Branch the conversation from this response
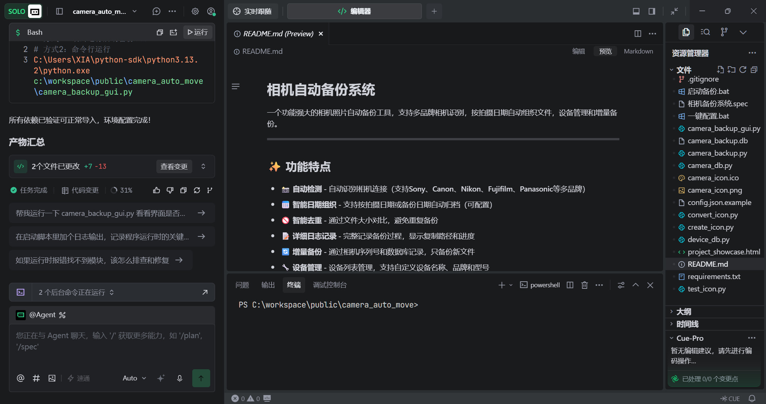 click(x=210, y=190)
